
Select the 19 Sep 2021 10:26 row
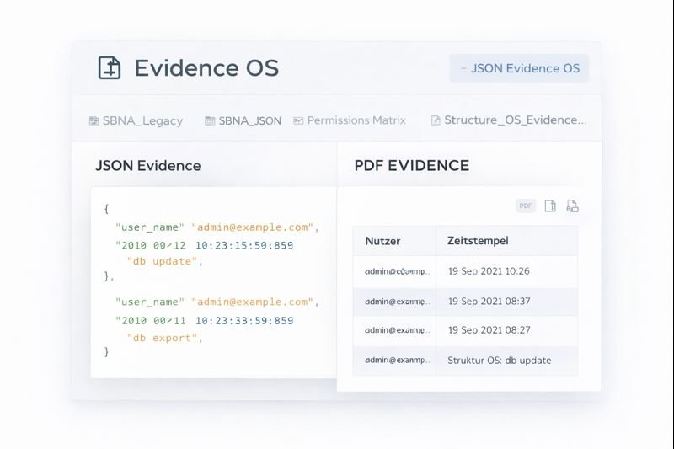pyautogui.click(x=465, y=271)
